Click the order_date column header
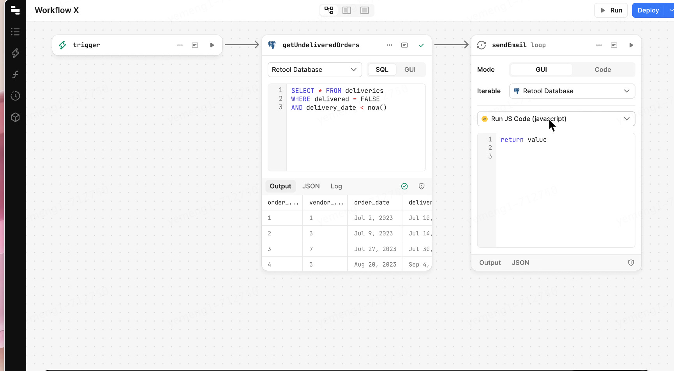674x371 pixels. [375, 203]
